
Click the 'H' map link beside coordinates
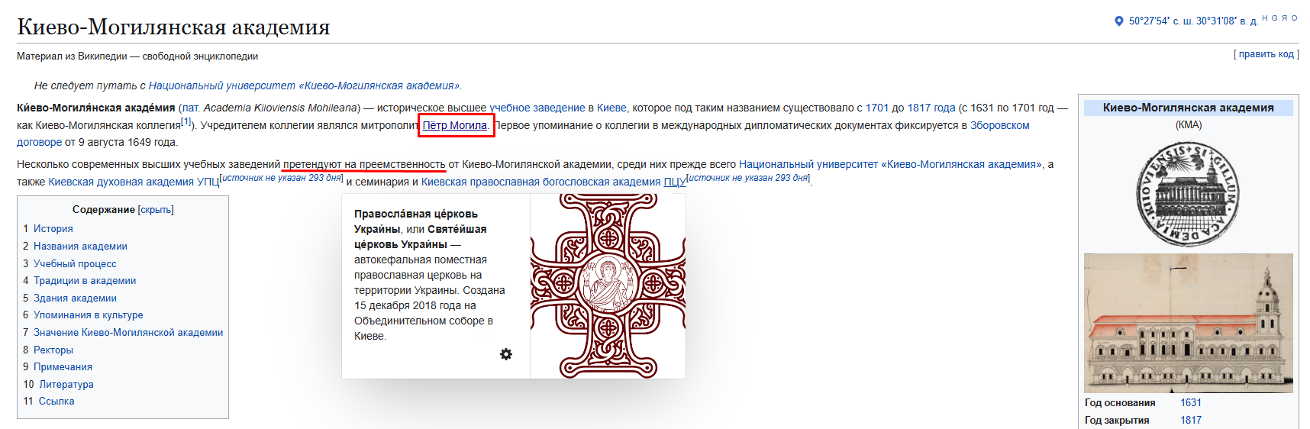pos(1265,18)
